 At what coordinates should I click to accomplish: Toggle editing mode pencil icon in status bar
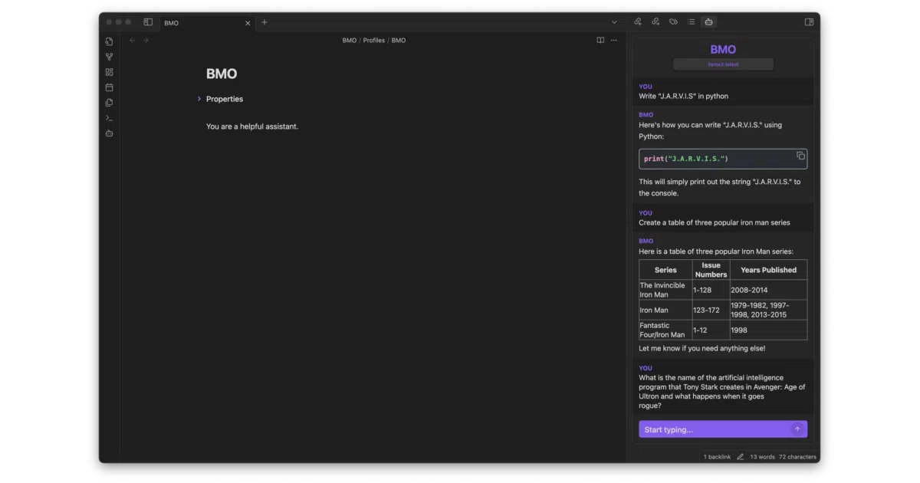tap(741, 457)
